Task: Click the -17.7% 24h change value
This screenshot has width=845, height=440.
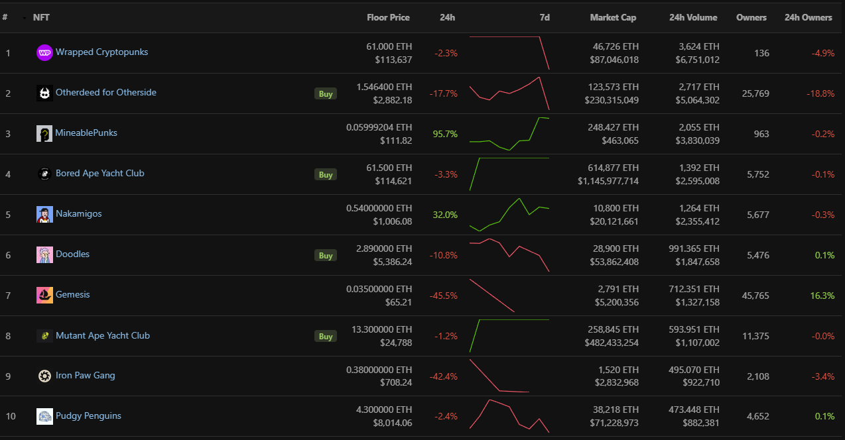Action: coord(444,93)
